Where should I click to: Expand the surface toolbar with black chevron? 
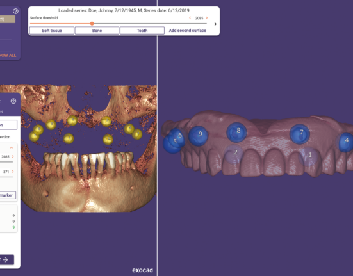[215, 24]
